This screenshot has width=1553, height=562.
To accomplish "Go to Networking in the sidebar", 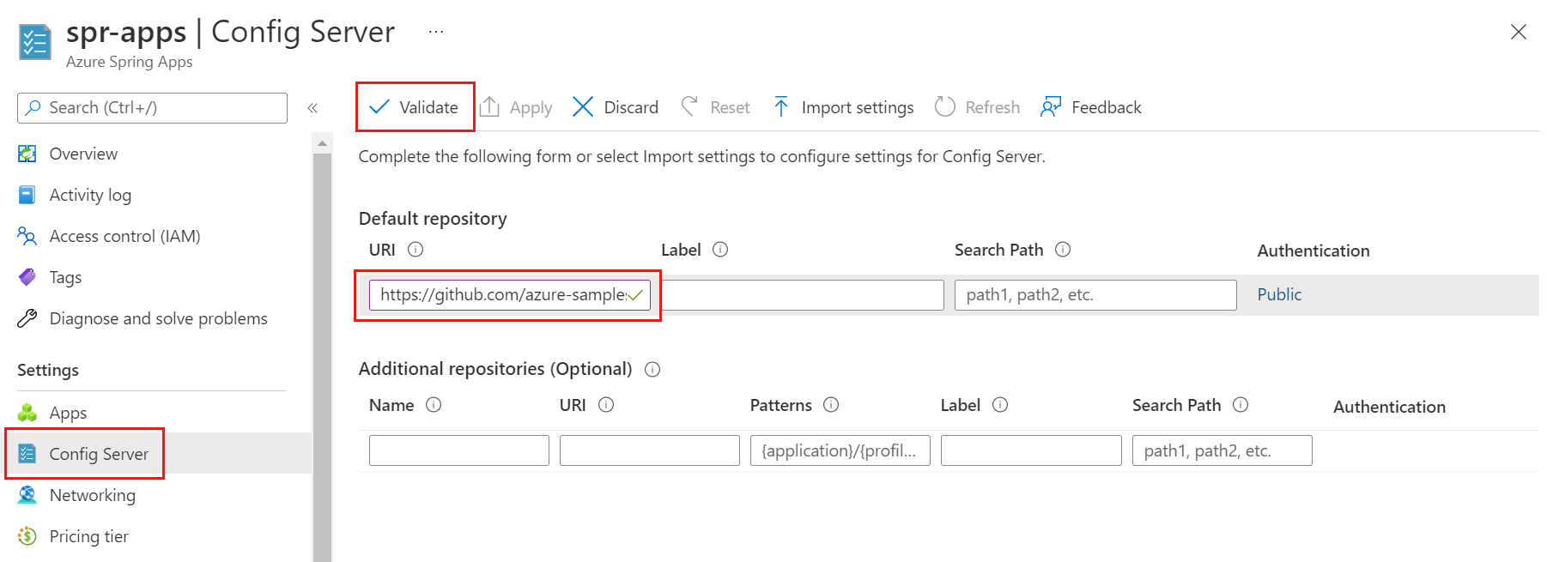I will (x=92, y=495).
